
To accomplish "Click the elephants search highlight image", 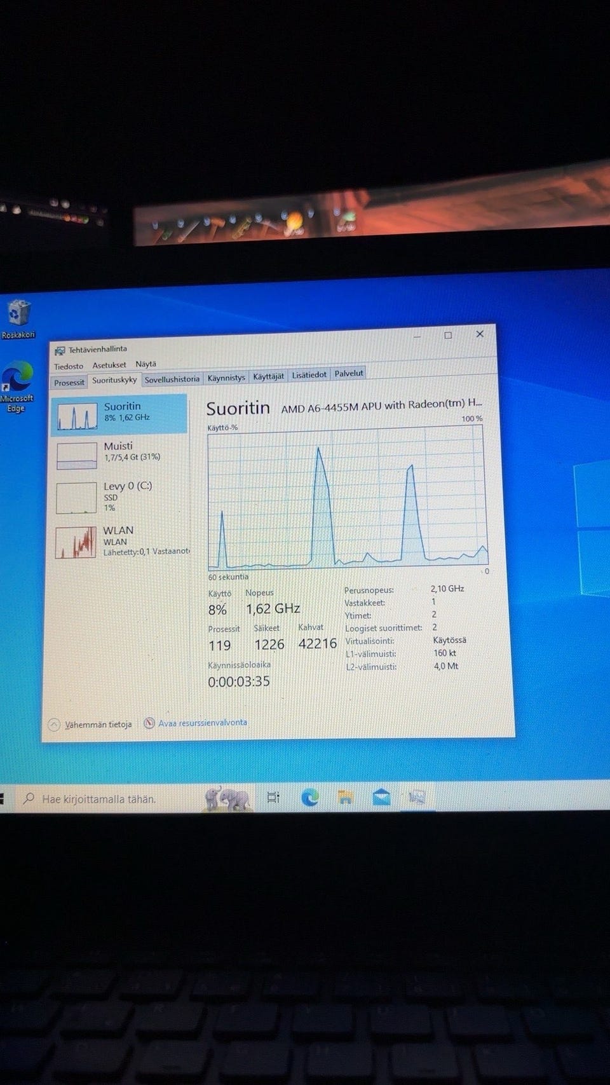I will [228, 798].
